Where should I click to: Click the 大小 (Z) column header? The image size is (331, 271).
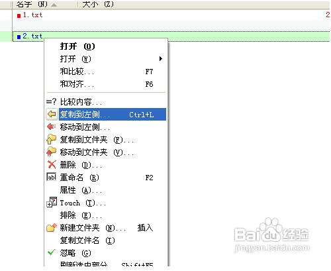[x=98, y=4]
